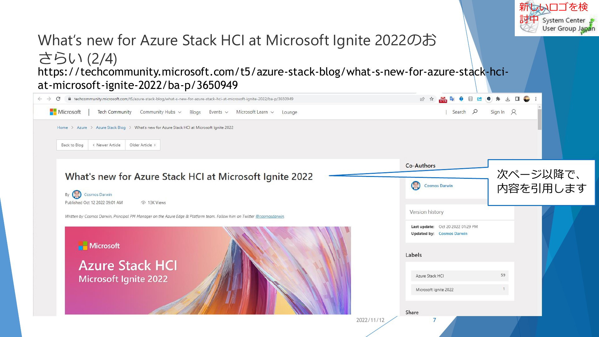Open the @cosmosdarwin Twitter link

pyautogui.click(x=270, y=217)
